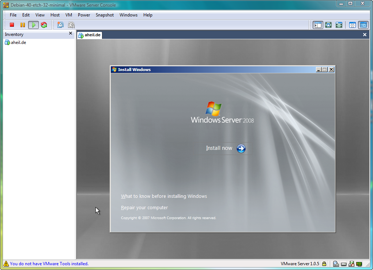Open the Snapshot menu
373x270 pixels.
click(x=105, y=15)
